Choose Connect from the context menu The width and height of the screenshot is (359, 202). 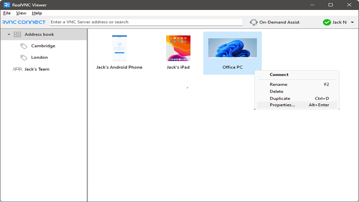tap(297, 75)
